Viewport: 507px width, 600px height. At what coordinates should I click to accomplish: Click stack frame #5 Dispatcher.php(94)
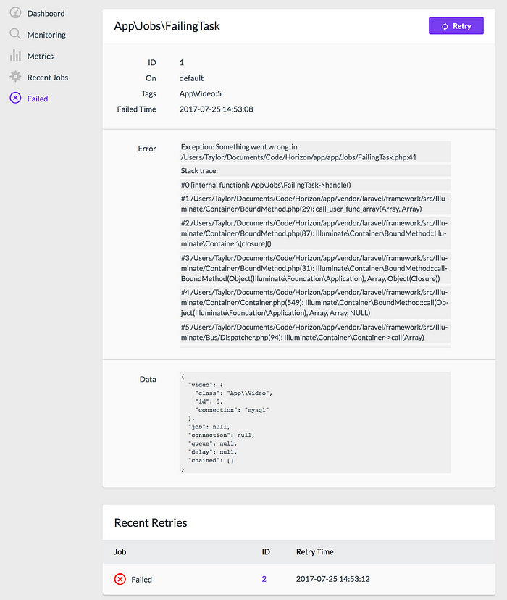click(315, 332)
